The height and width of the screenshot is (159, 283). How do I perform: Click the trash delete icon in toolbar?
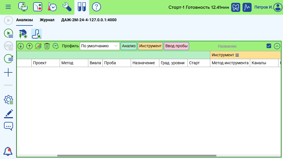point(47,46)
